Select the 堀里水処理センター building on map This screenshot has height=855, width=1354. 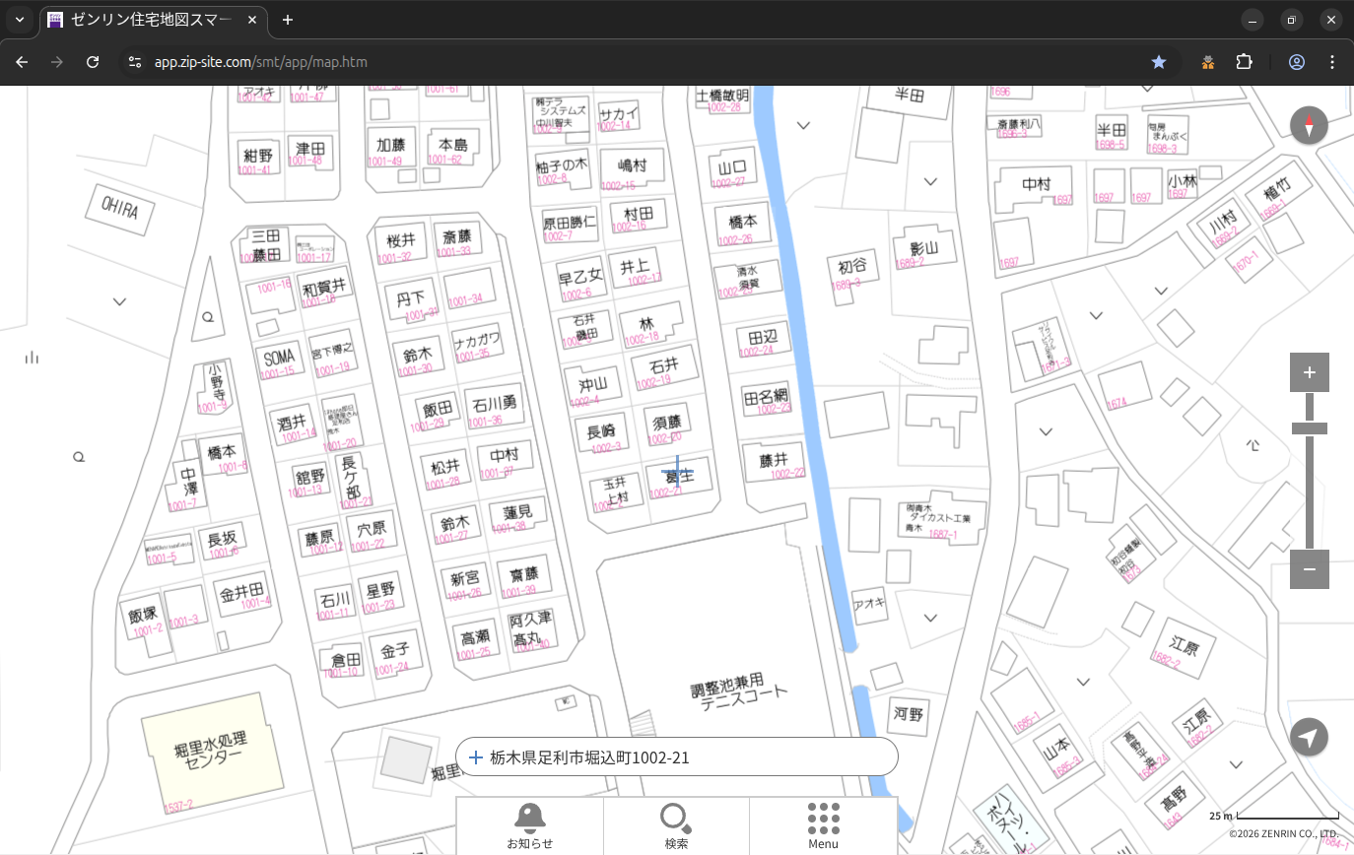[207, 751]
